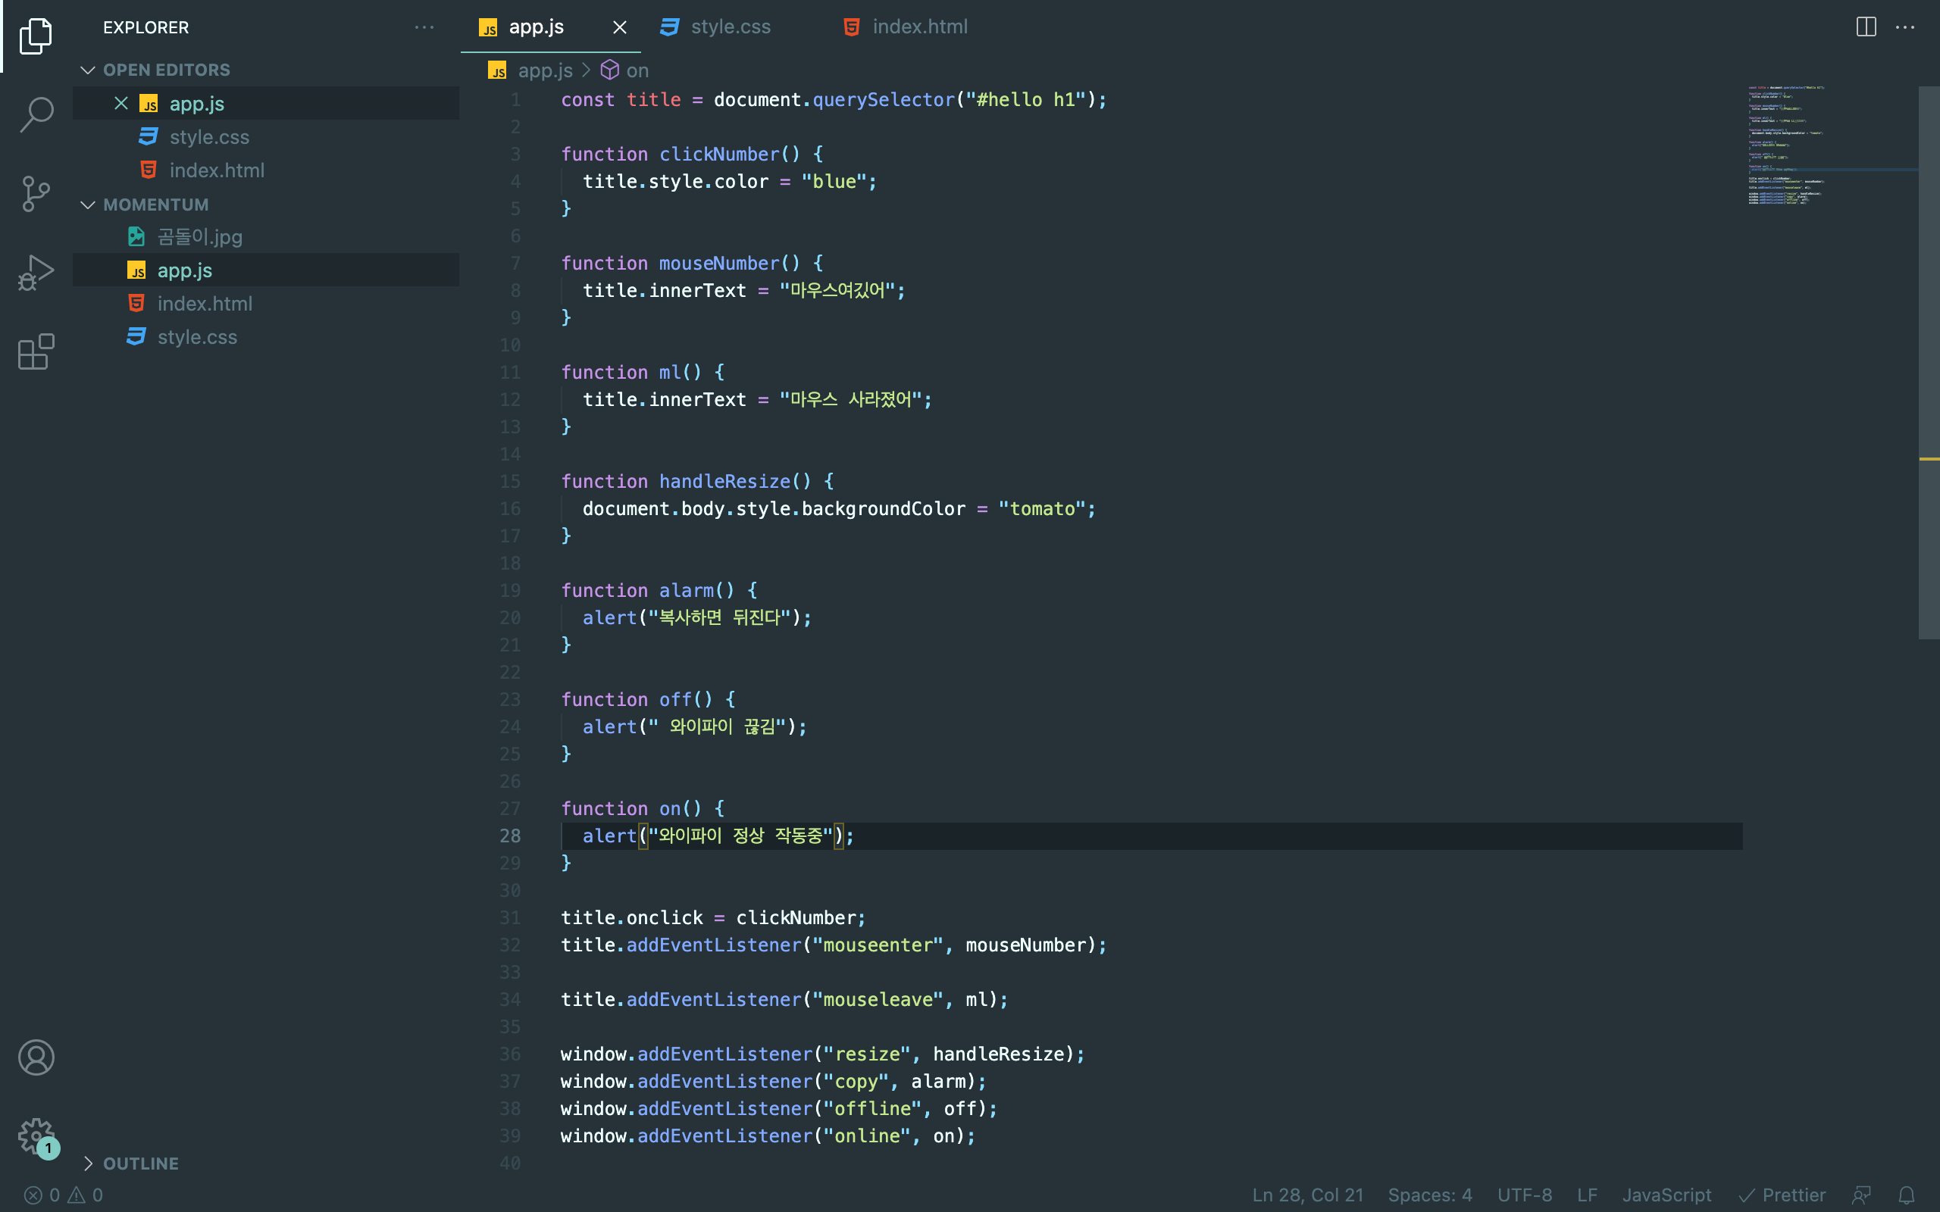Viewport: 1940px width, 1212px height.
Task: Open the Search view in activity bar
Action: 36,114
